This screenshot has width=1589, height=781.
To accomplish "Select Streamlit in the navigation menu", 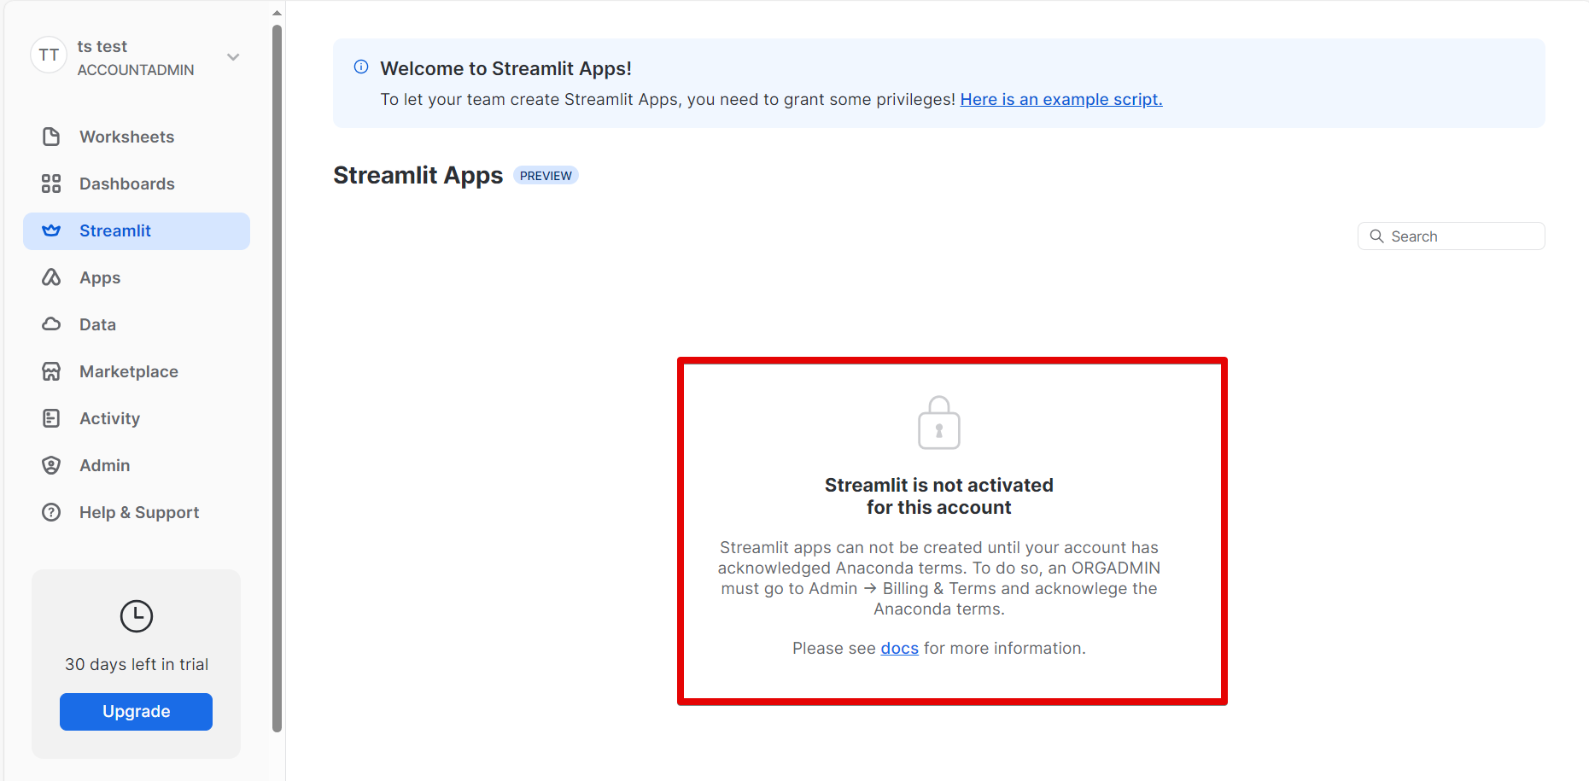I will pyautogui.click(x=115, y=230).
